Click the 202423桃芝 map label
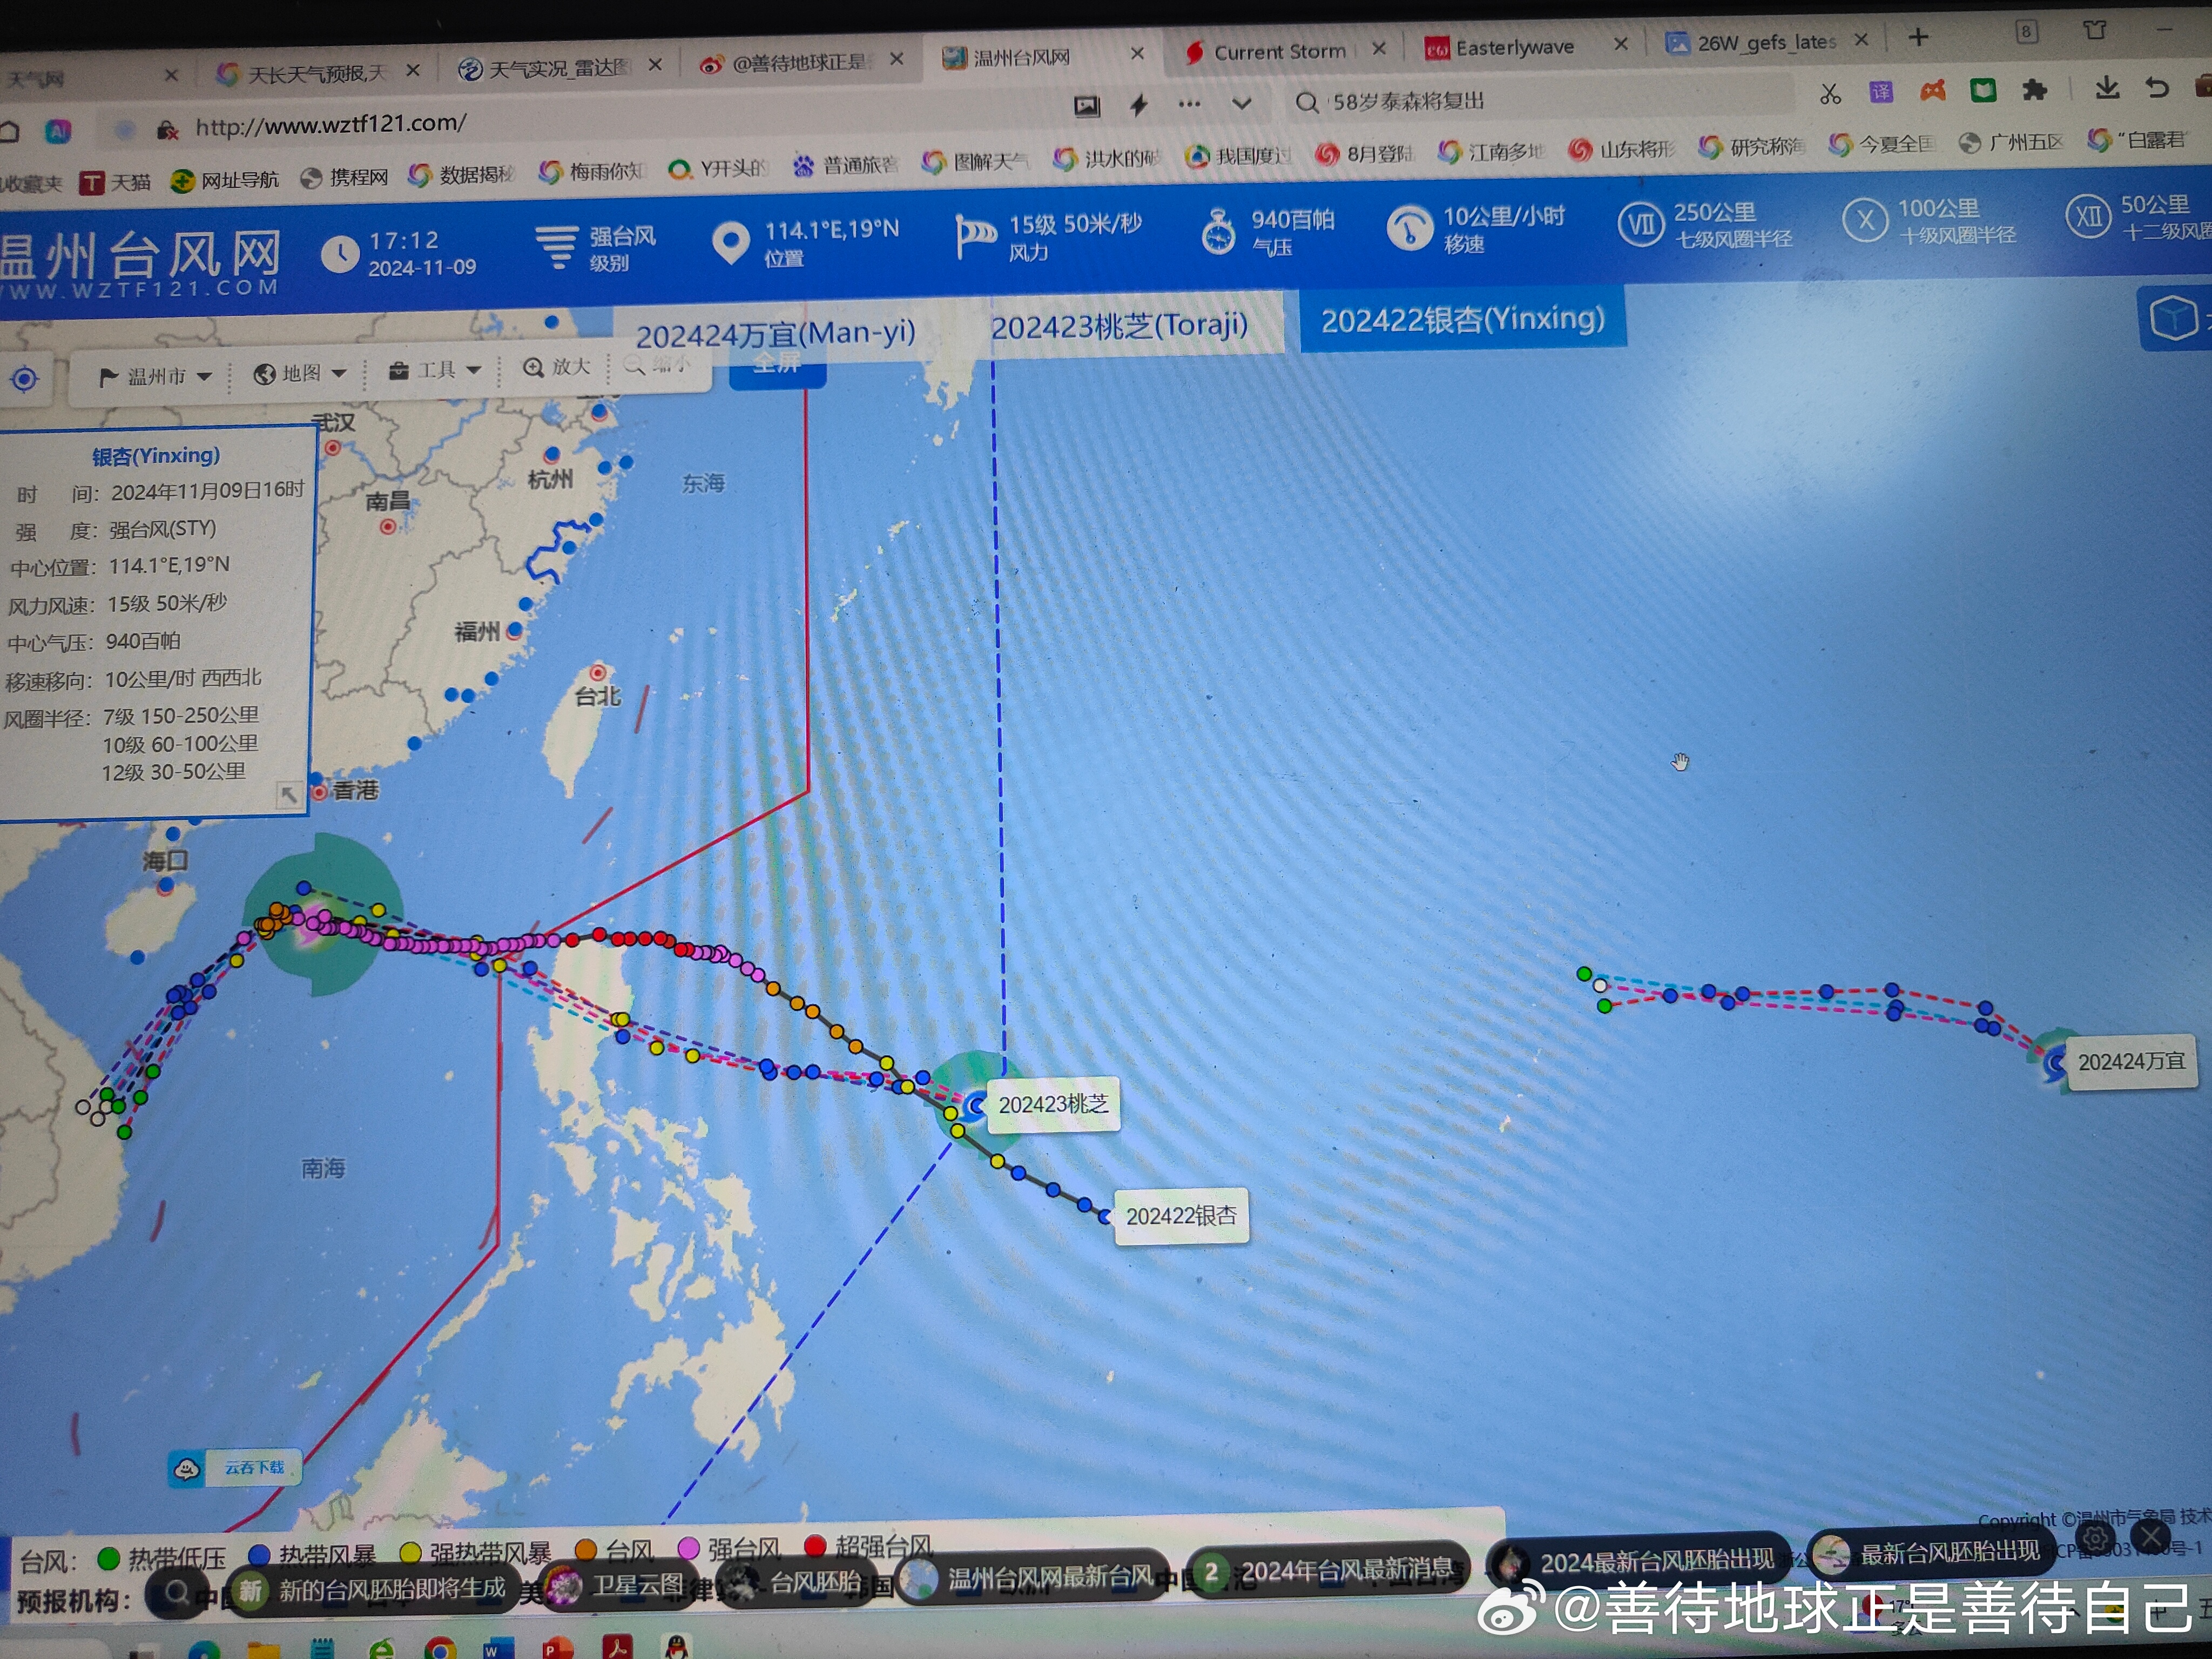 click(x=1053, y=1104)
